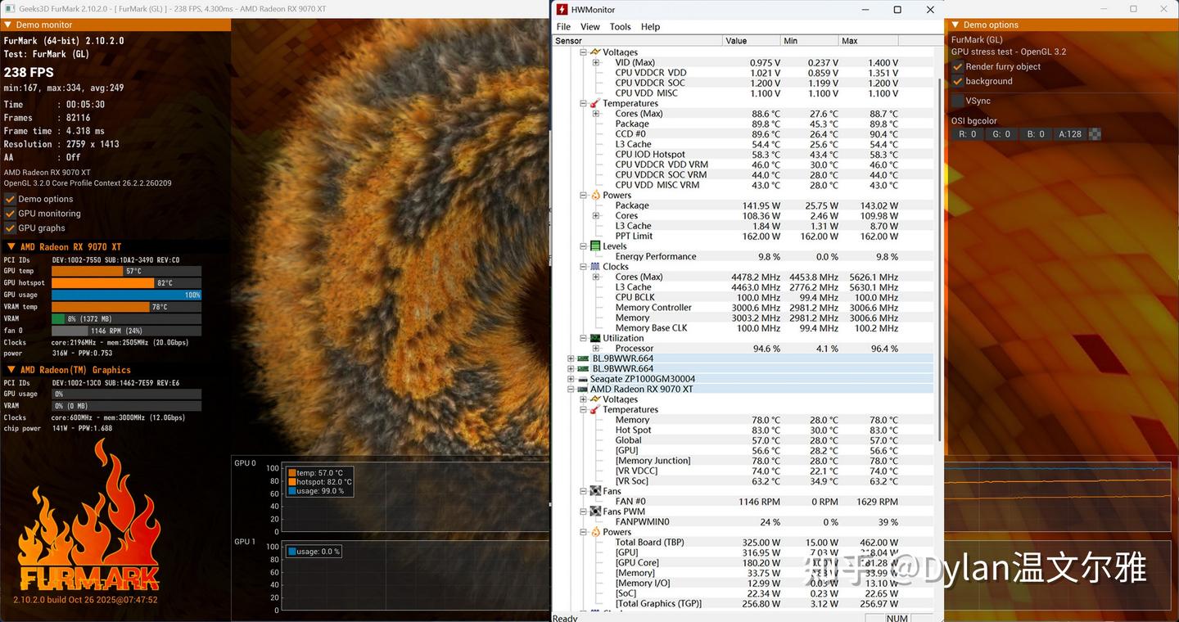The width and height of the screenshot is (1179, 622).
Task: Collapse the AMD Radeon RX 9070 XT node in HWMonitor
Action: click(x=571, y=390)
